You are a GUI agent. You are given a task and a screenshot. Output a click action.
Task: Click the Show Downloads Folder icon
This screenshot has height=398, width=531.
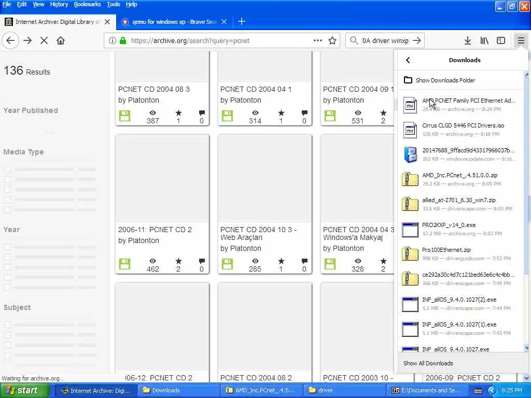(408, 80)
